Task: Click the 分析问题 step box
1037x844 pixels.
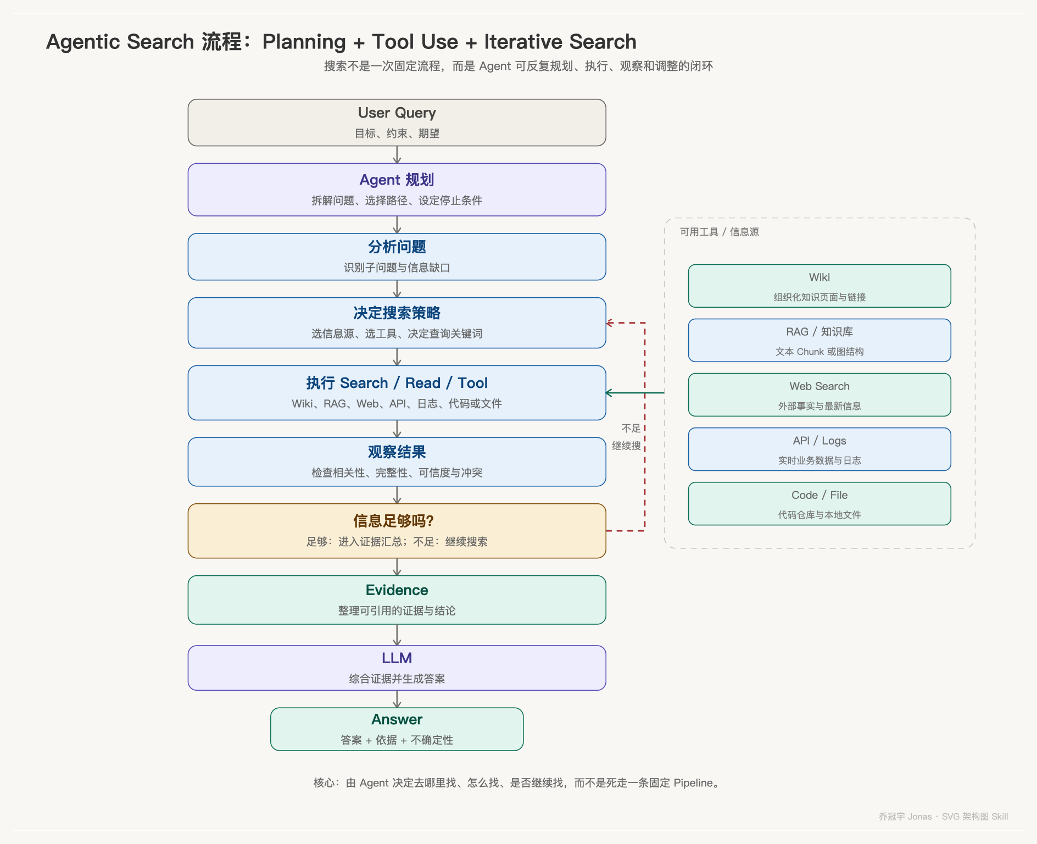Action: (397, 257)
